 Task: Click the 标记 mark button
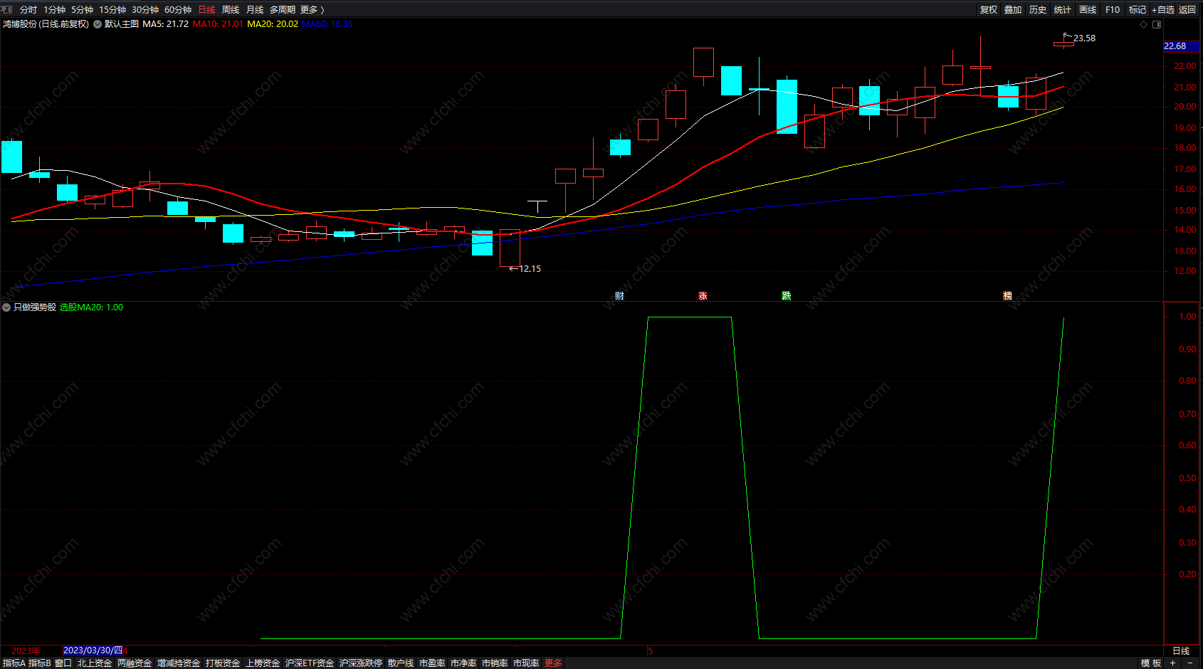point(1138,10)
